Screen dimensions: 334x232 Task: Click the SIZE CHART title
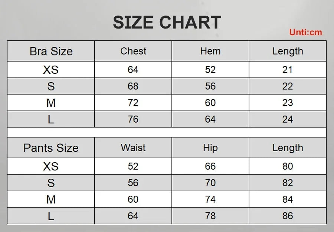coord(167,22)
